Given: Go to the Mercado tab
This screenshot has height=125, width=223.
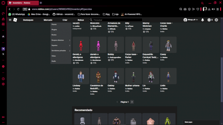Looking at the screenshot, I should [48, 20].
